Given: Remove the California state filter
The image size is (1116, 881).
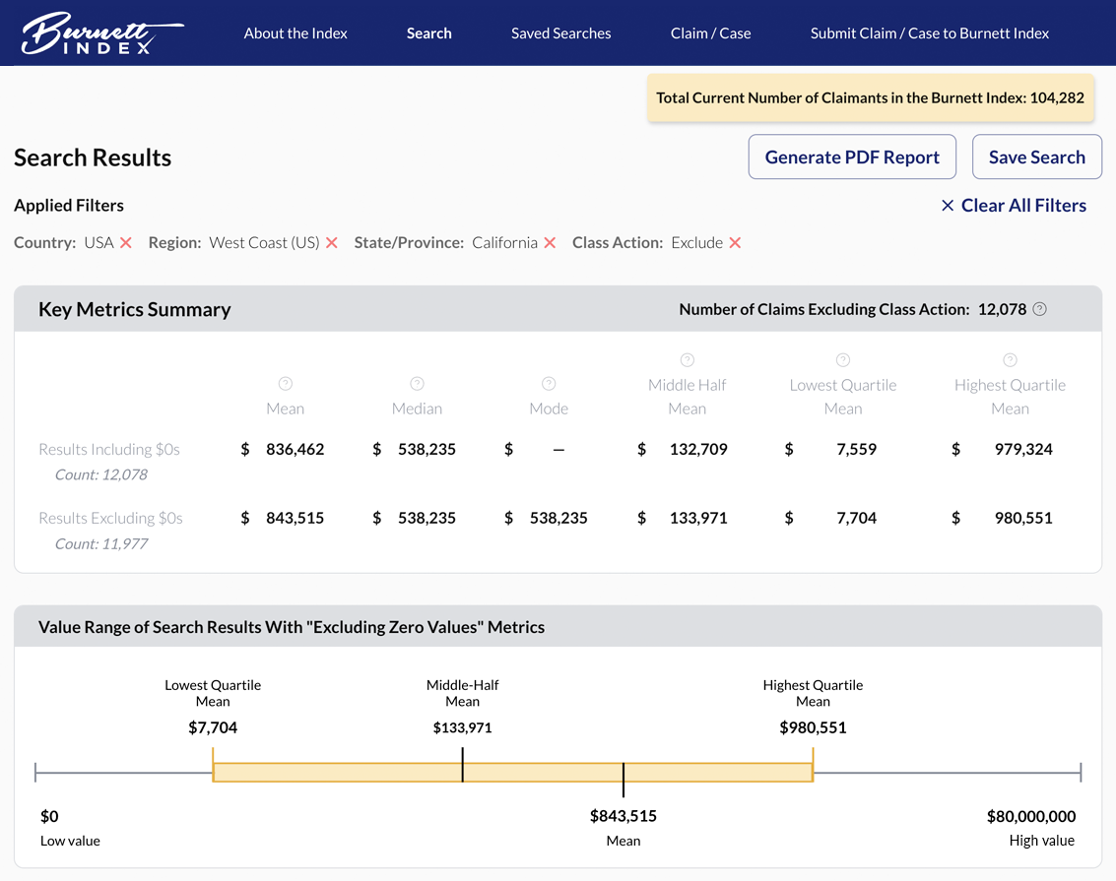Looking at the screenshot, I should click(549, 242).
